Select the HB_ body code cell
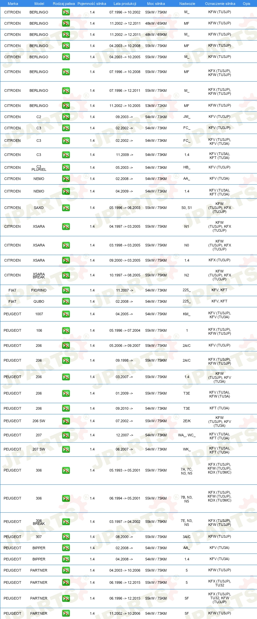The image size is (257, 619). [187, 168]
